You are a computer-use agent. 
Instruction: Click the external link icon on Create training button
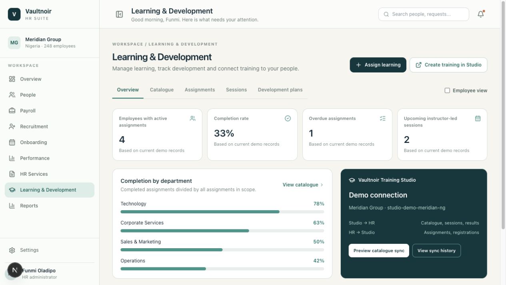pyautogui.click(x=418, y=65)
